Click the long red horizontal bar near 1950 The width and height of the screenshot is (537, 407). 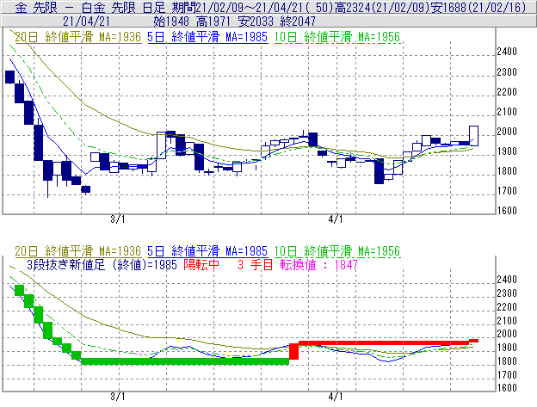point(384,342)
